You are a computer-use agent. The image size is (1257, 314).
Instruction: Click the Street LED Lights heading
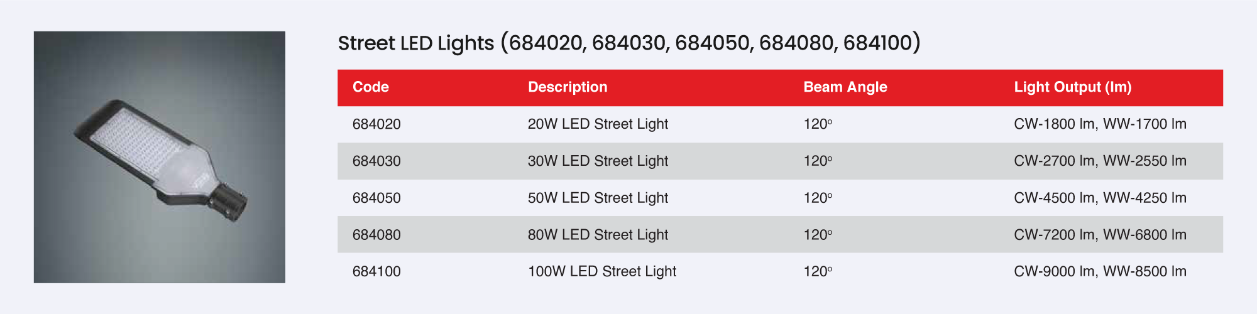pyautogui.click(x=628, y=43)
